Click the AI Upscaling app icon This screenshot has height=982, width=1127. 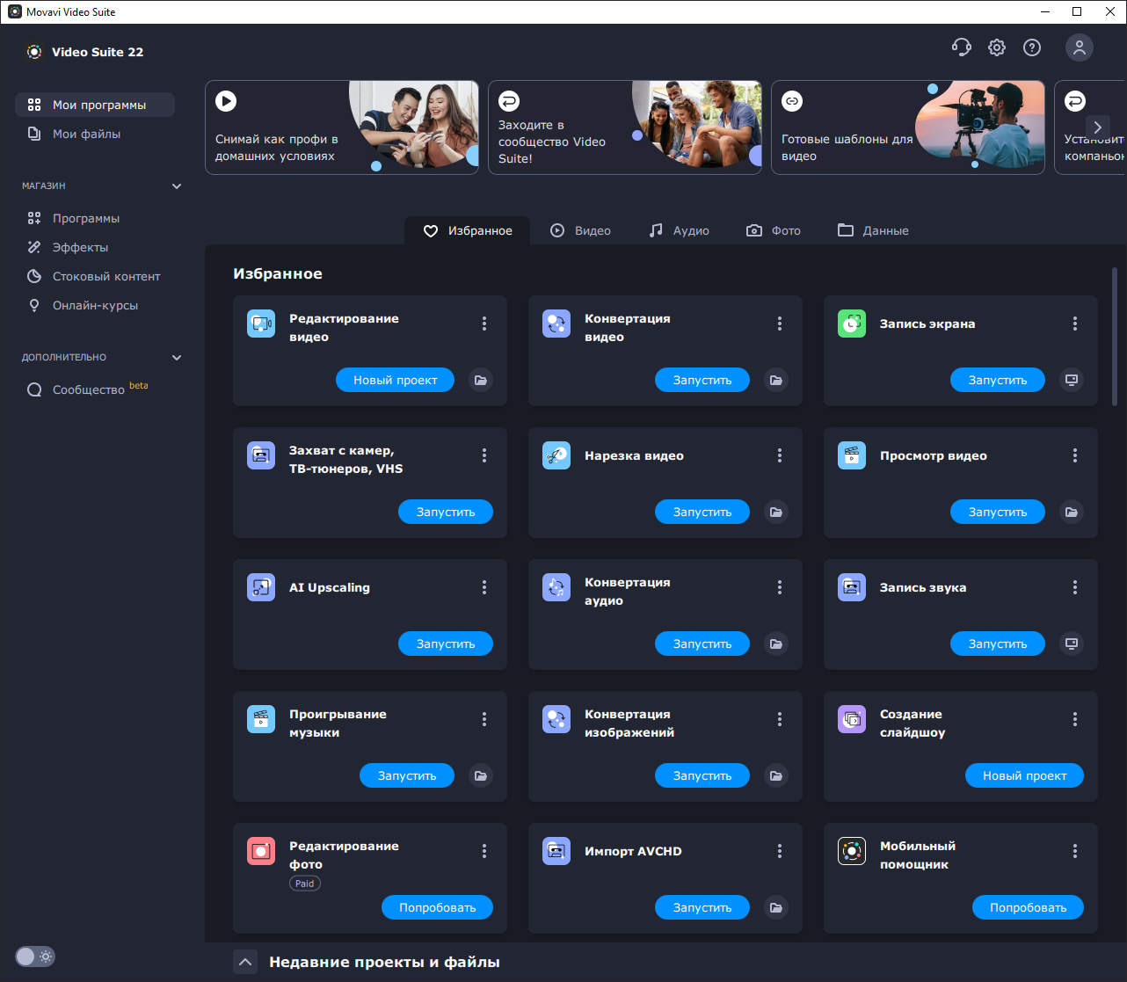[x=261, y=587]
